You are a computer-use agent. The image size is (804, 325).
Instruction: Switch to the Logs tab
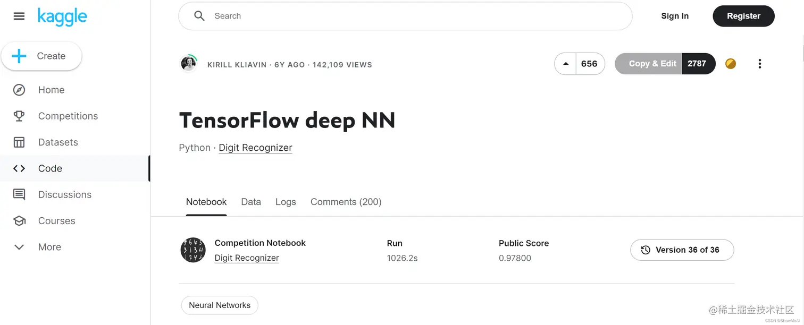tap(286, 202)
